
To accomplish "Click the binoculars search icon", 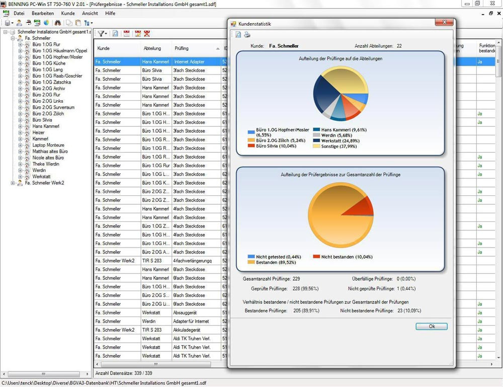I will (57, 23).
